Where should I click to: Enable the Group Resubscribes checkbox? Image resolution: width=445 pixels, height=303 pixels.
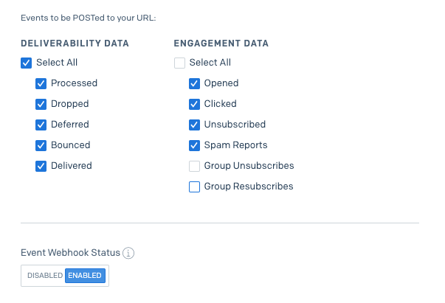click(x=195, y=187)
